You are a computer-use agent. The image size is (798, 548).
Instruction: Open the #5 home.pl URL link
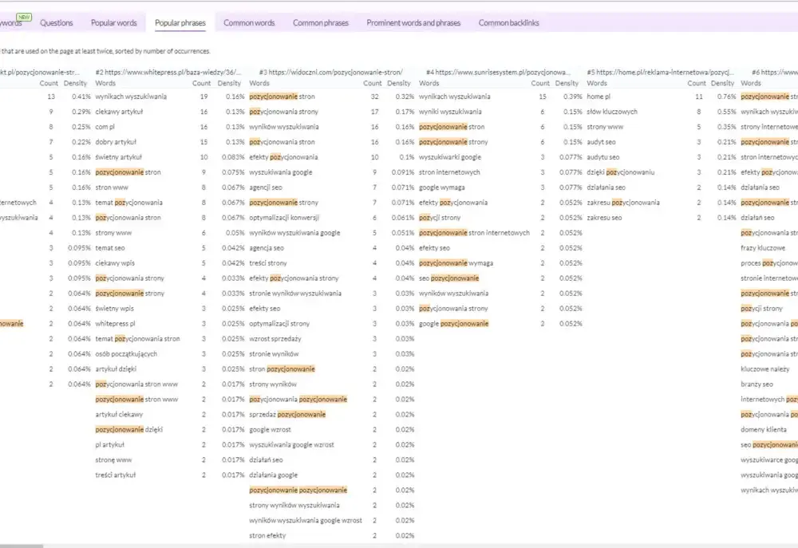click(660, 73)
